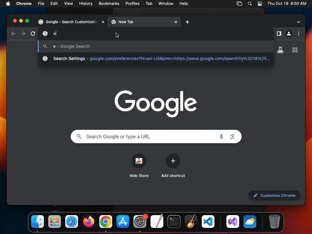Open System Settings from the Dock
312x234 pixels.
[140, 222]
